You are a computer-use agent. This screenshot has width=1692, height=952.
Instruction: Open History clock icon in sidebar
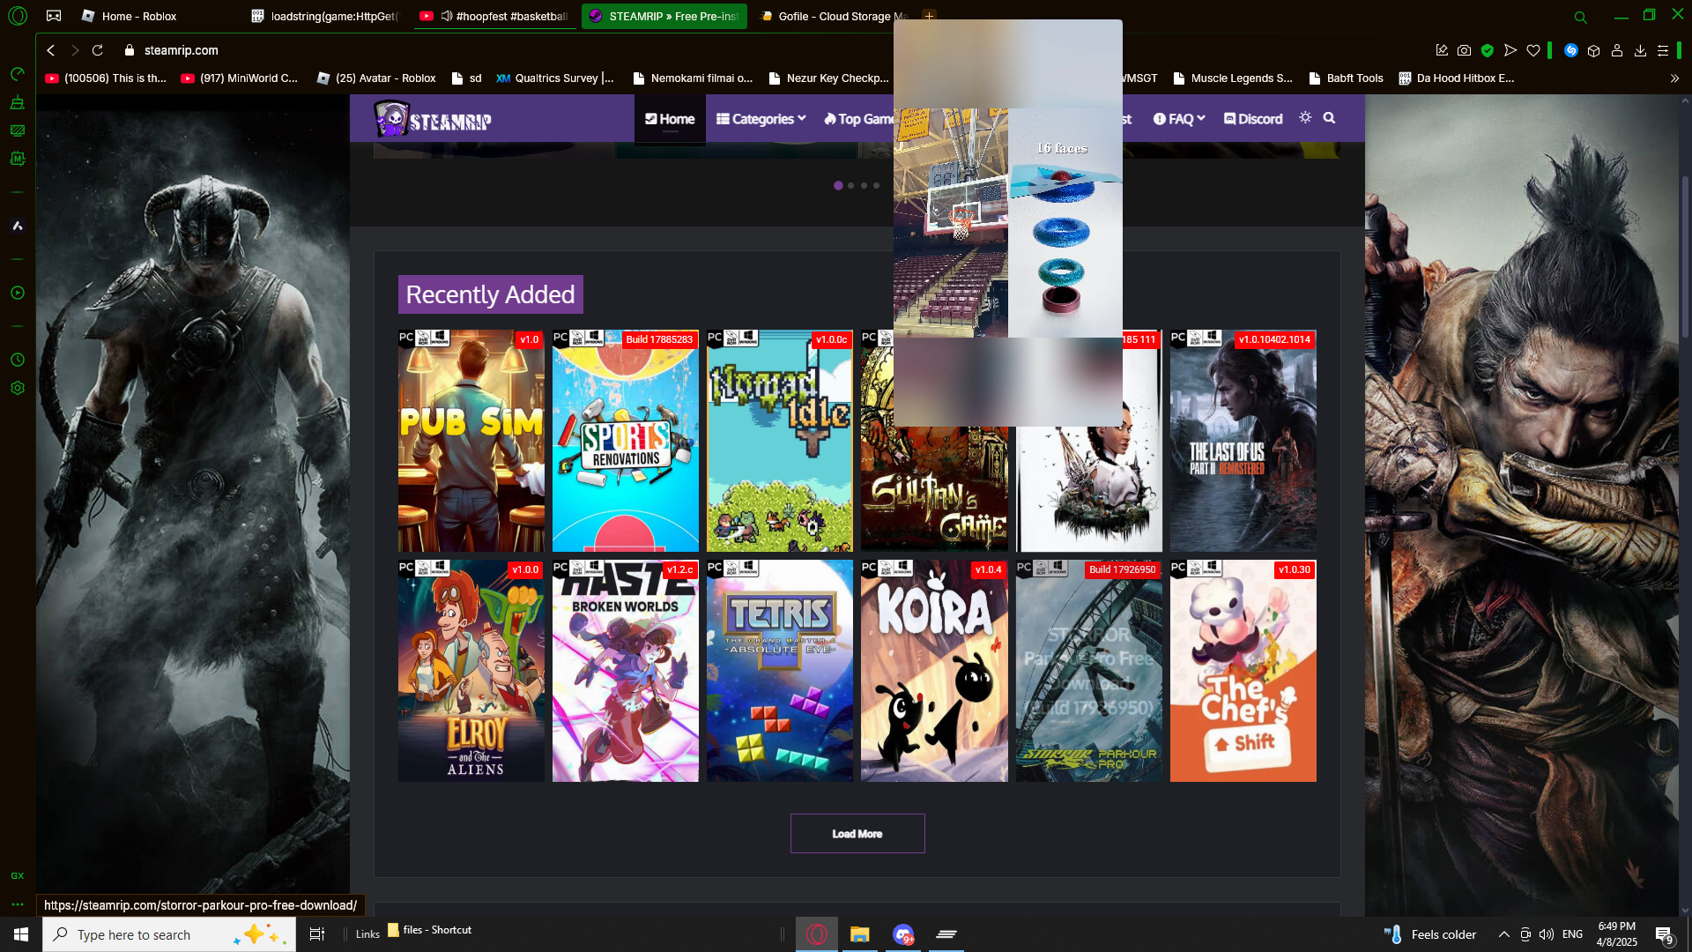tap(17, 360)
